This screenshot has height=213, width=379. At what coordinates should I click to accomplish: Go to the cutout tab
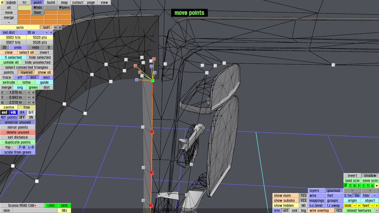point(78,2)
